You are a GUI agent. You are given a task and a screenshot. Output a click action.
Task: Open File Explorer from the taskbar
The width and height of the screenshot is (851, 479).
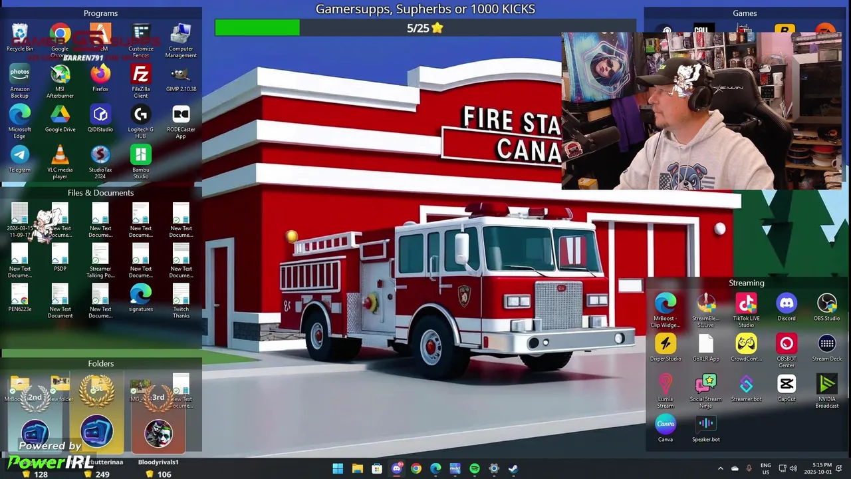tap(358, 468)
